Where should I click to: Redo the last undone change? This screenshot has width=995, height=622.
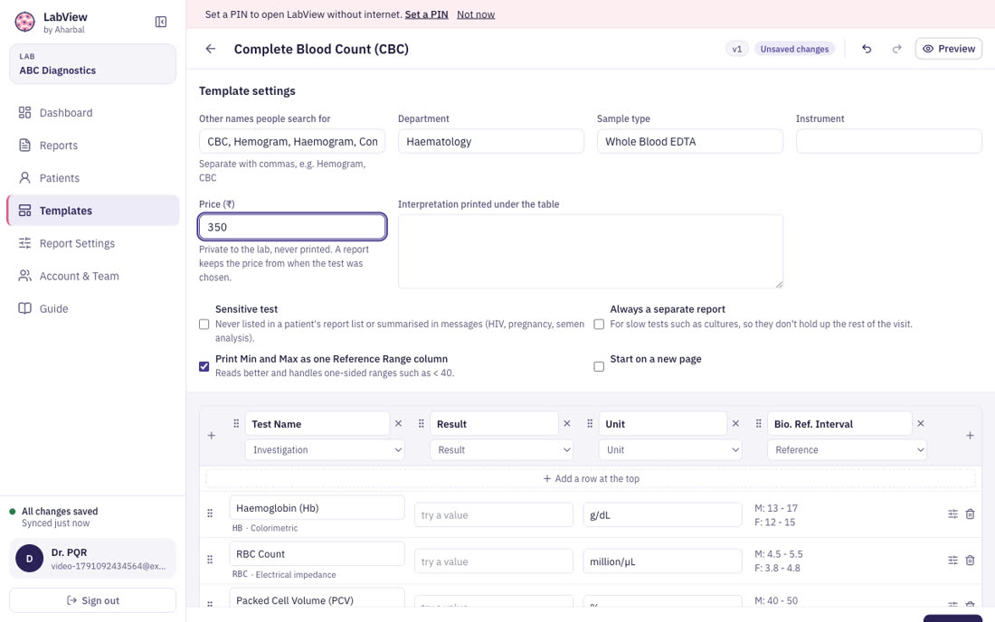click(896, 49)
